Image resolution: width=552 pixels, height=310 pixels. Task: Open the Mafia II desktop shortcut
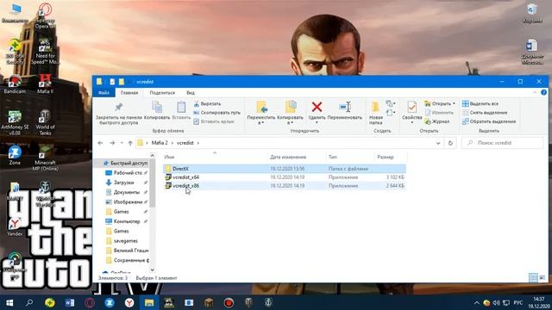pos(45,84)
